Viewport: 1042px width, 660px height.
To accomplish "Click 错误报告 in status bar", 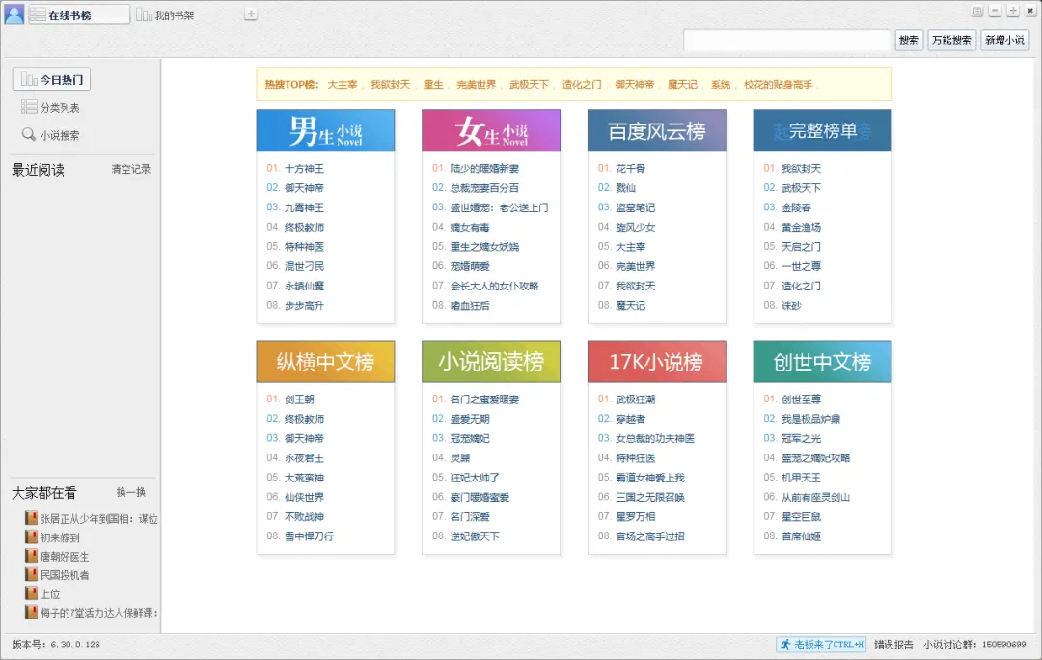I will click(893, 645).
